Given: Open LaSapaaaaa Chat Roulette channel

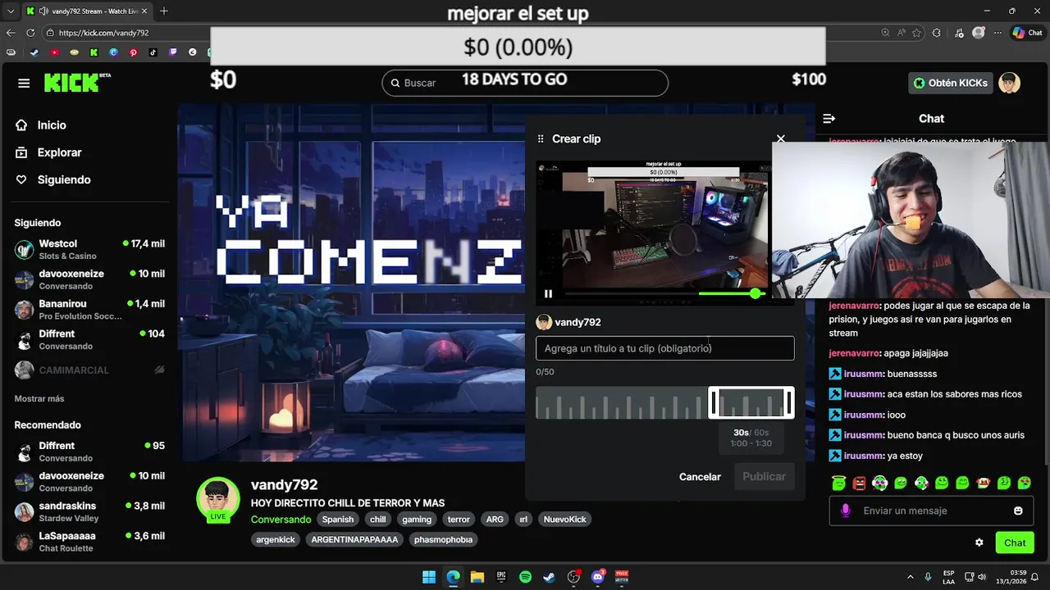Looking at the screenshot, I should tap(89, 542).
